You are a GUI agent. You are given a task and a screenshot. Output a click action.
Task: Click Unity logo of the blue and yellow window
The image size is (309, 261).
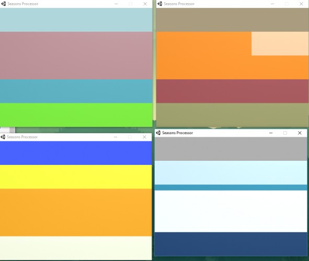pyautogui.click(x=3, y=137)
